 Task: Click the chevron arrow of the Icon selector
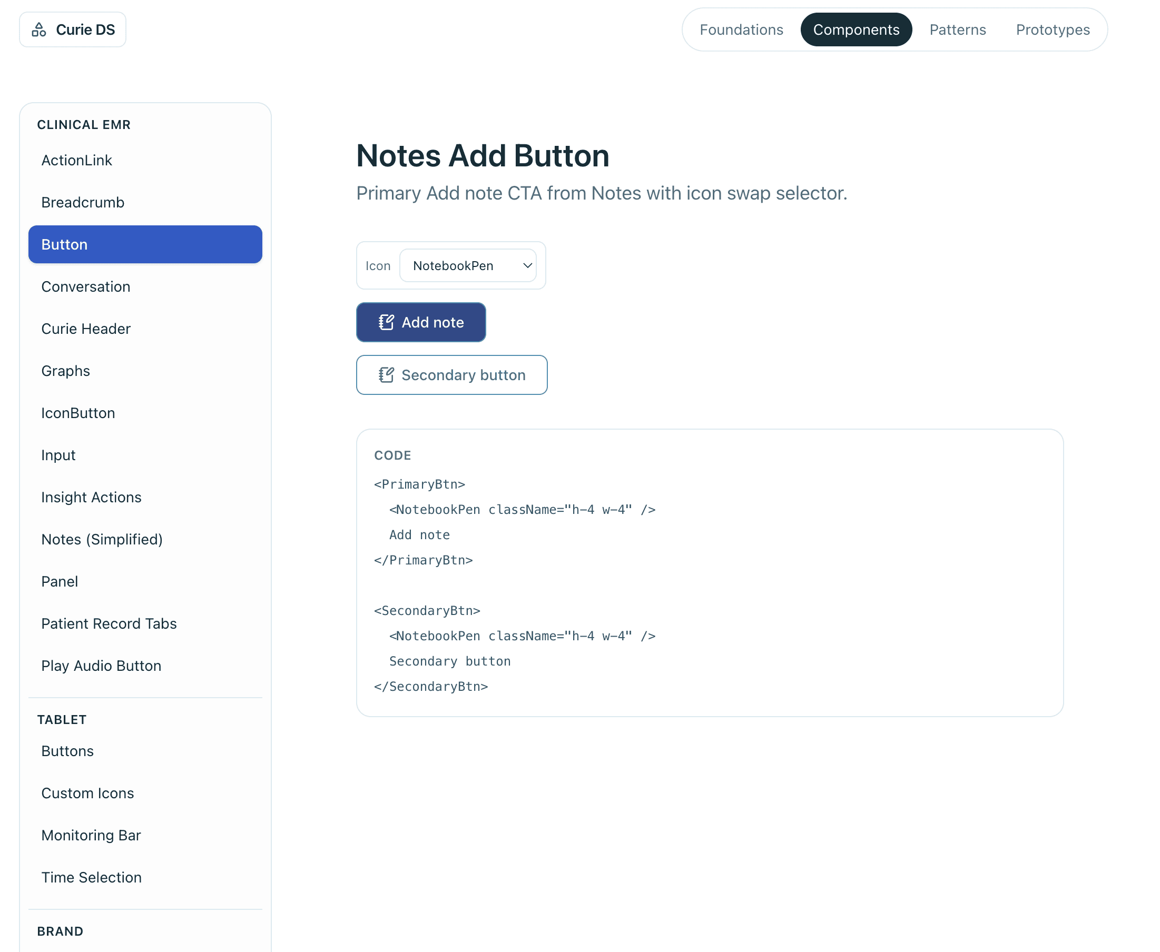coord(527,265)
